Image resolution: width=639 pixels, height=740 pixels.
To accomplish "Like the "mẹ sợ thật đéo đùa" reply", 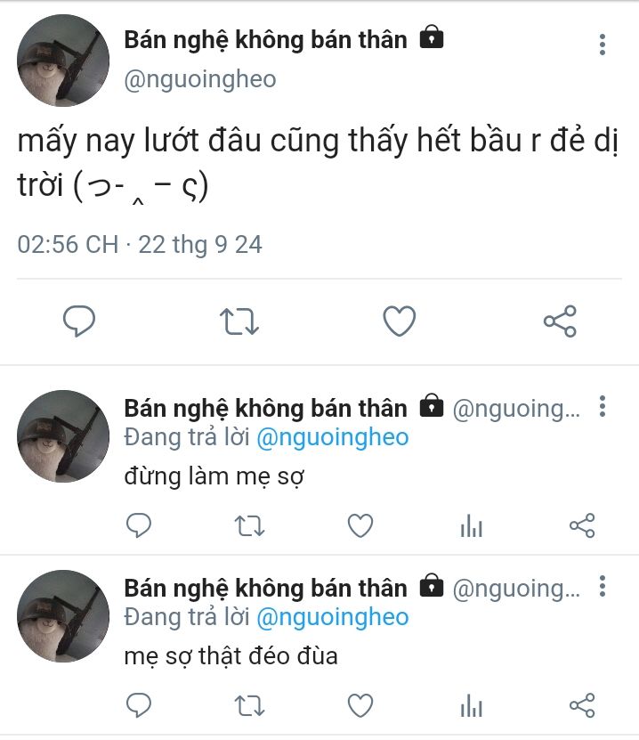I will click(360, 706).
